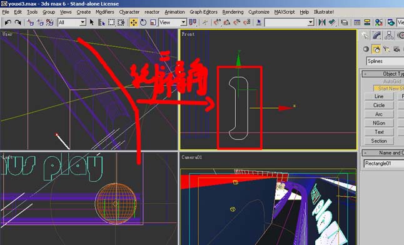Open the reactor menu

click(x=152, y=12)
